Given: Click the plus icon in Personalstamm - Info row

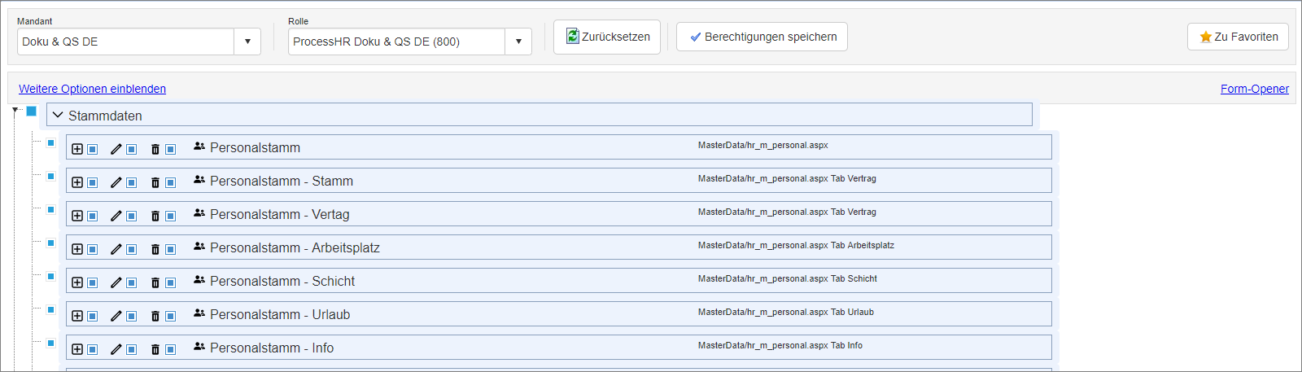Looking at the screenshot, I should click(77, 349).
